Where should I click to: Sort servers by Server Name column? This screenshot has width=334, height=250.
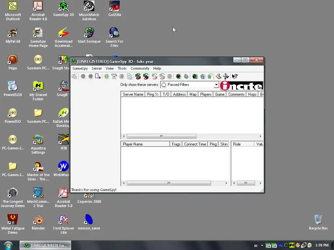133,94
